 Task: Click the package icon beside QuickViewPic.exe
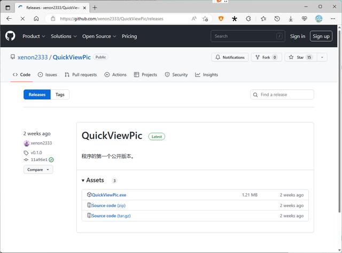point(89,195)
